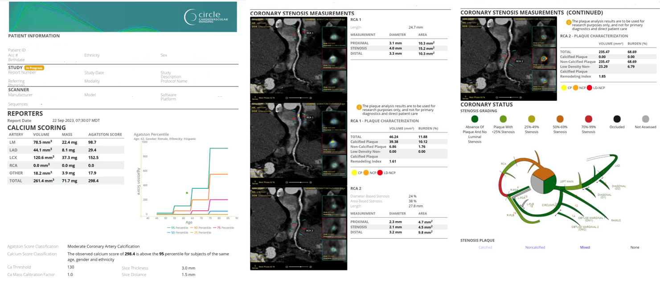660x290 pixels.
Task: Click the "70%-99% Stenosis" grading icon
Action: 588,119
